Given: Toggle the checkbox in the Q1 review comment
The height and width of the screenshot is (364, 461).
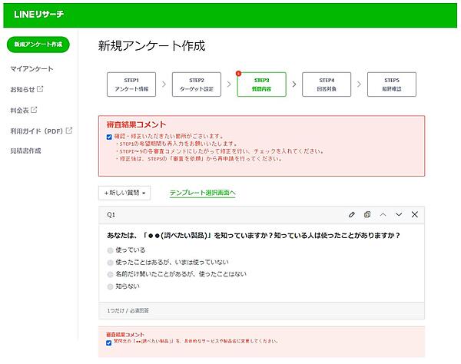Looking at the screenshot, I should pyautogui.click(x=109, y=342).
